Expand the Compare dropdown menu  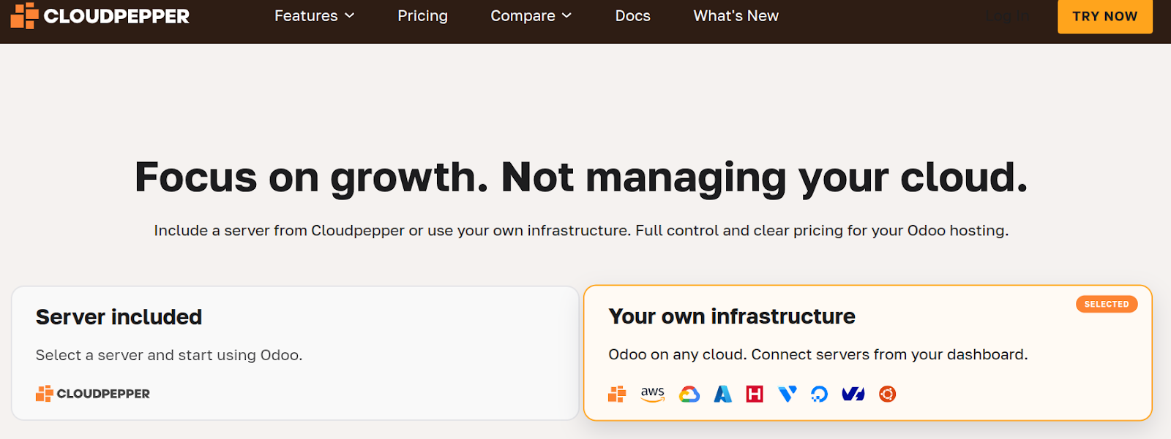click(531, 16)
